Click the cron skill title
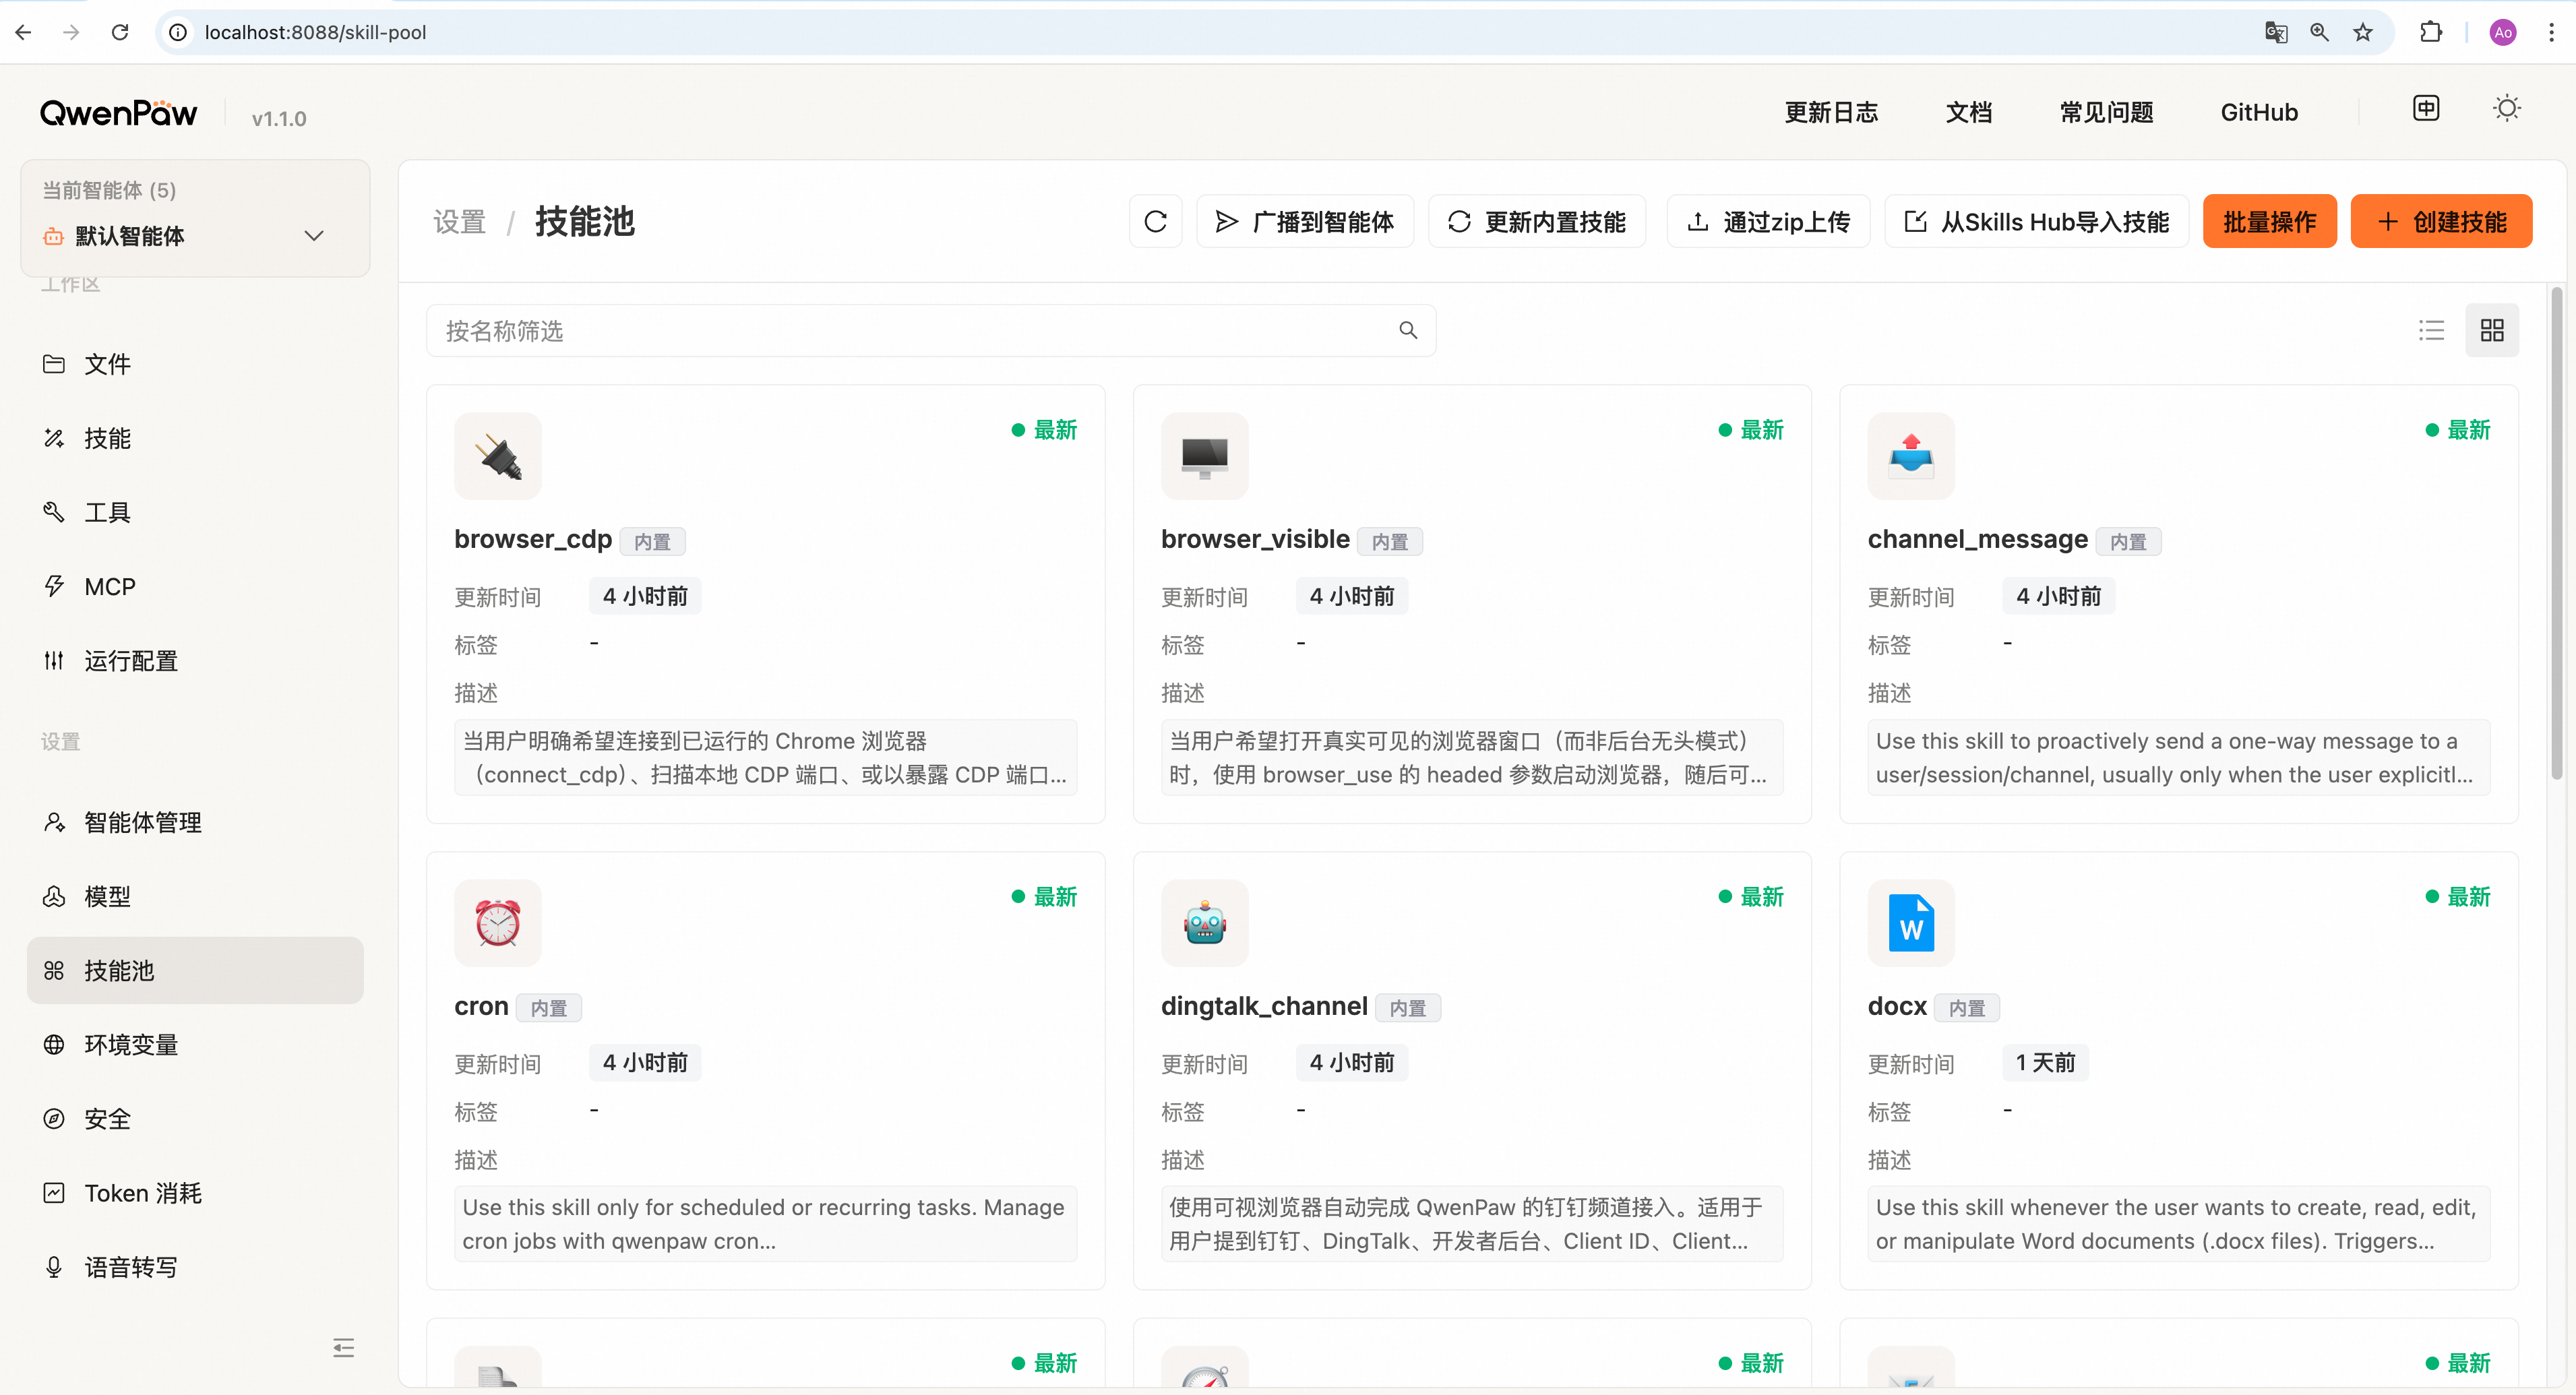The image size is (2576, 1395). [x=481, y=1006]
